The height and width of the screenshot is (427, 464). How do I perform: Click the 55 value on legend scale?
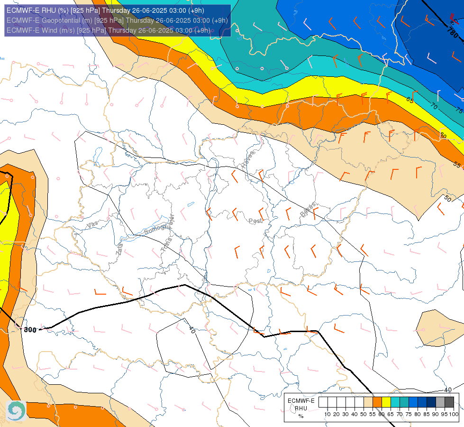click(x=373, y=414)
